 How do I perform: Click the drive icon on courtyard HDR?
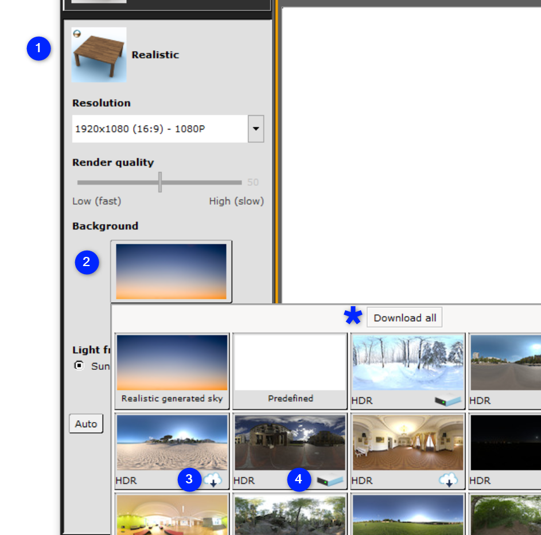[x=330, y=480]
